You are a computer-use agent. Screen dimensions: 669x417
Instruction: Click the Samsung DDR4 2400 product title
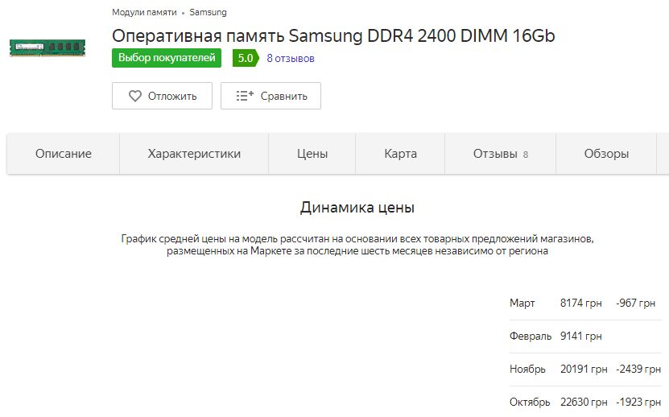click(333, 36)
